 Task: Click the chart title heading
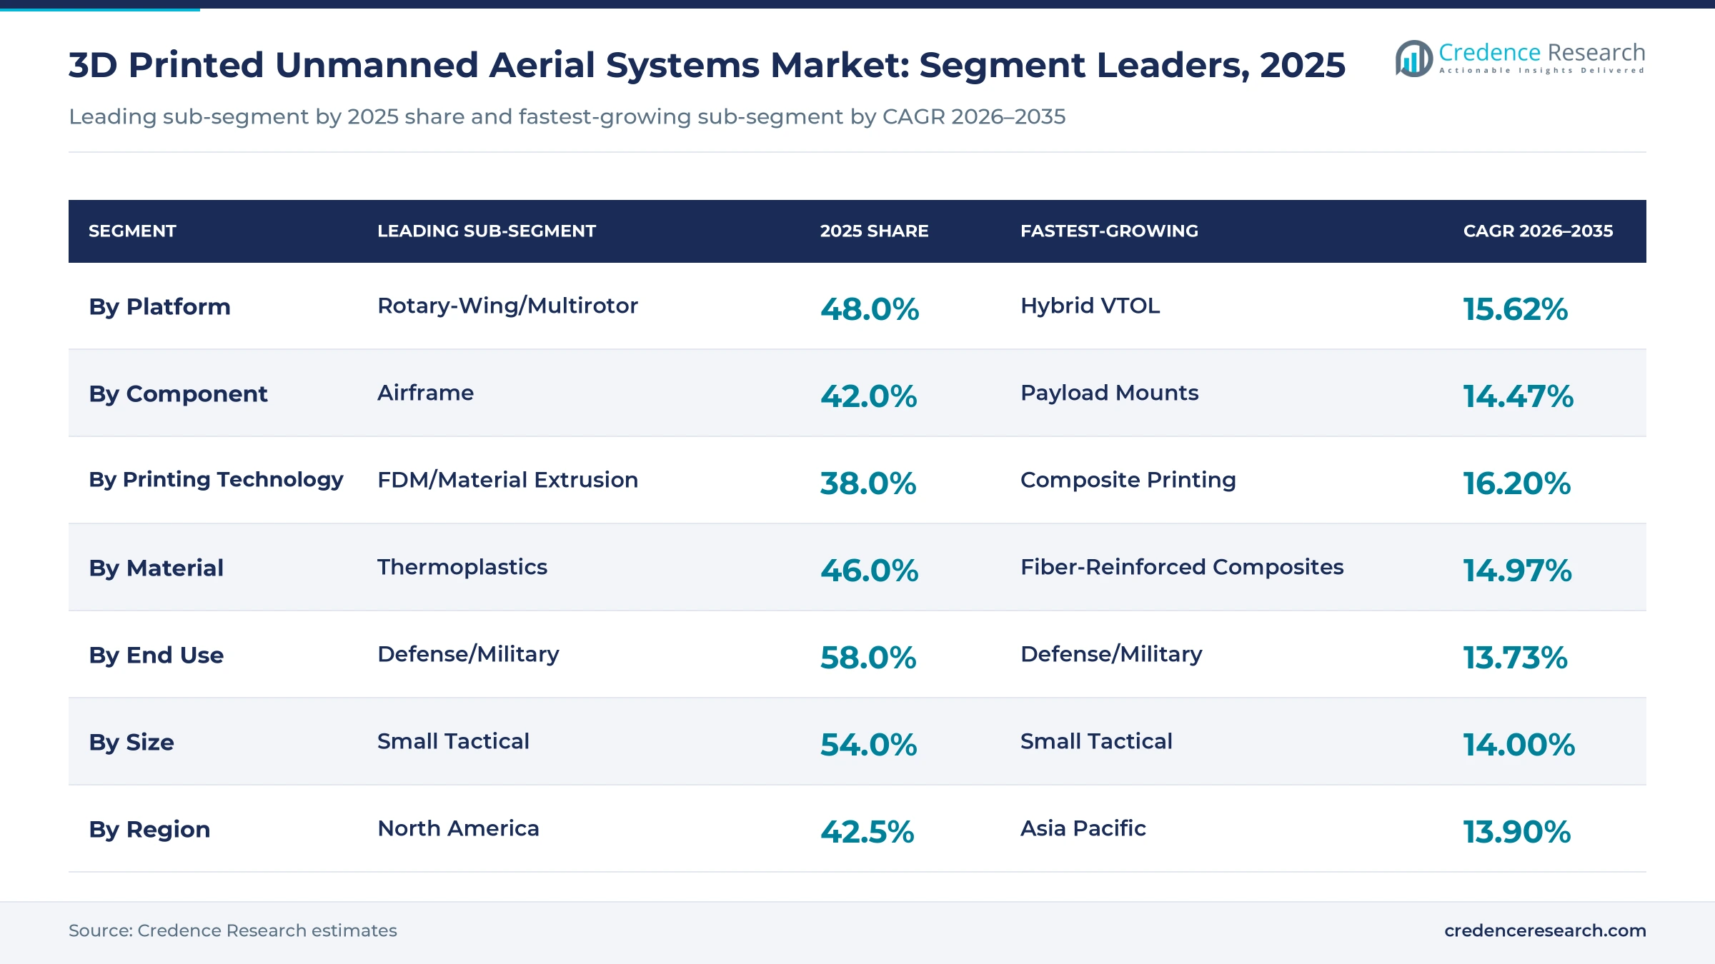707,65
